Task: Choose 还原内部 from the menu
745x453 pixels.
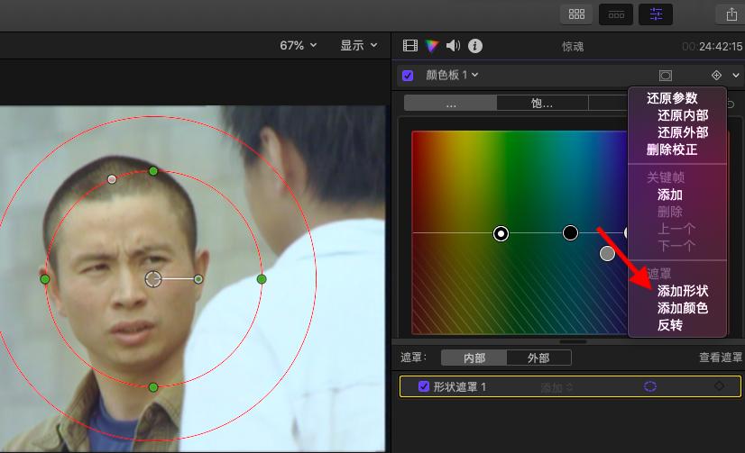Action: (x=683, y=115)
